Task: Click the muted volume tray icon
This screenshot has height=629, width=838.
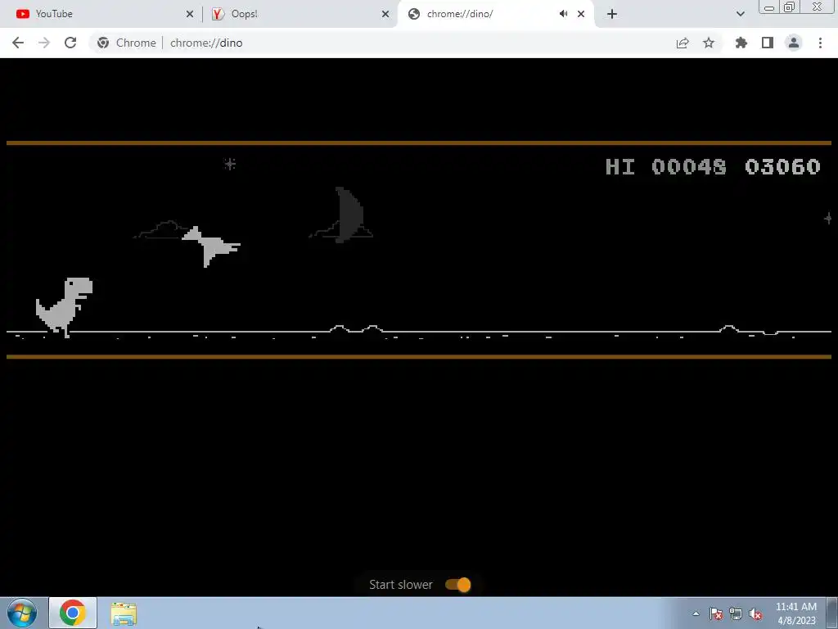Action: tap(755, 613)
